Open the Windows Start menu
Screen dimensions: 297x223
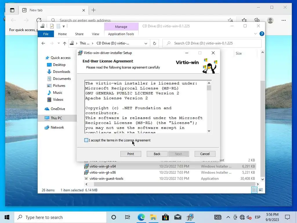tap(7, 217)
